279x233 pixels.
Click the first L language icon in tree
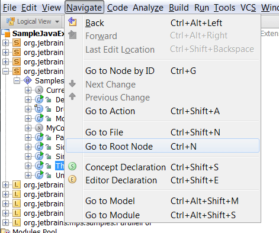coord(17,185)
